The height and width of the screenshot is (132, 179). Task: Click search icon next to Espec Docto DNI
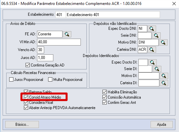point(152,28)
